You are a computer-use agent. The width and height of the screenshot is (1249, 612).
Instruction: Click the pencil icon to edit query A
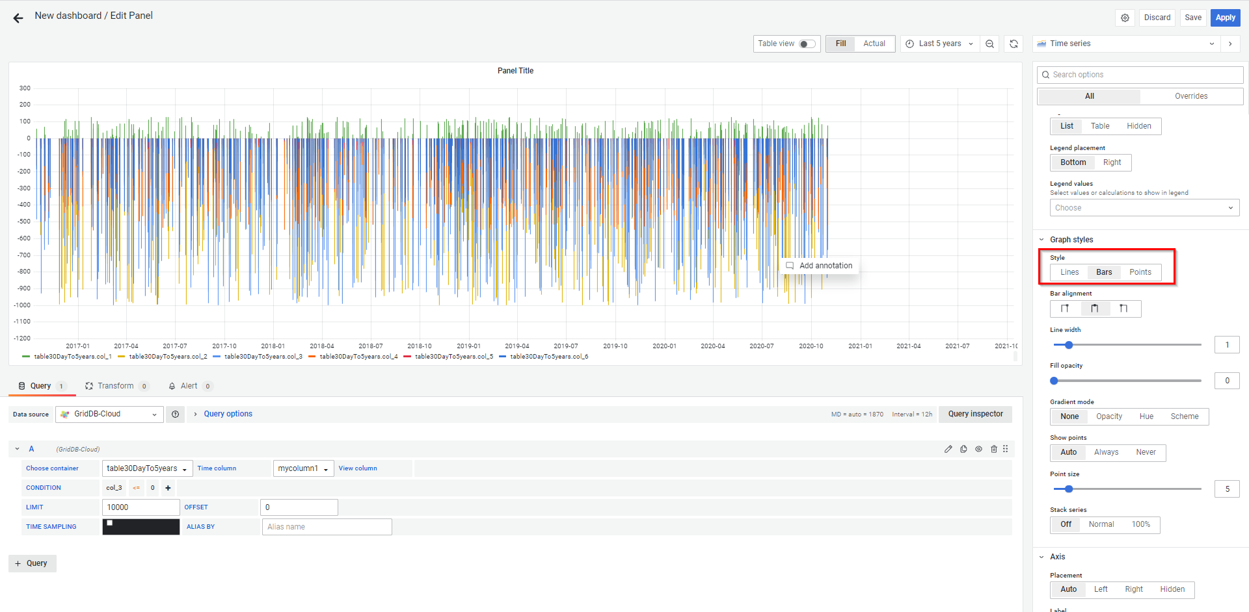pos(948,449)
